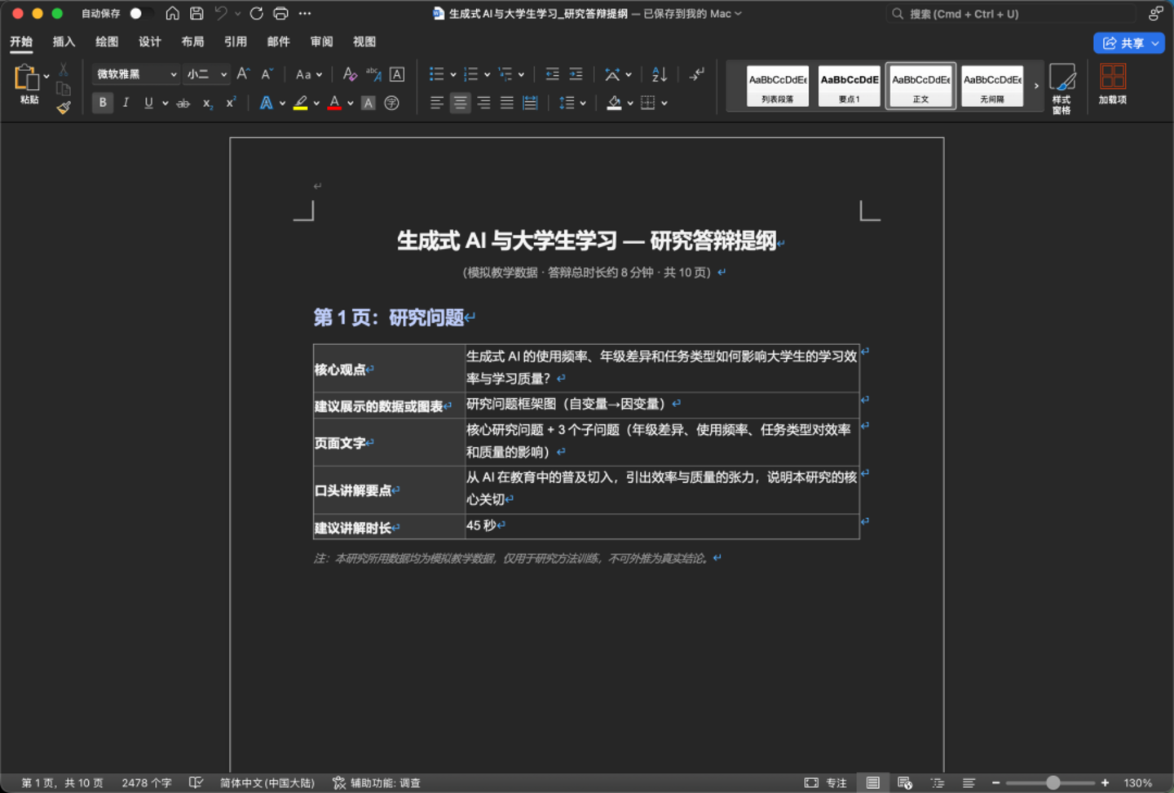This screenshot has height=793, width=1174.
Task: Justify the paragraph text
Action: (507, 103)
